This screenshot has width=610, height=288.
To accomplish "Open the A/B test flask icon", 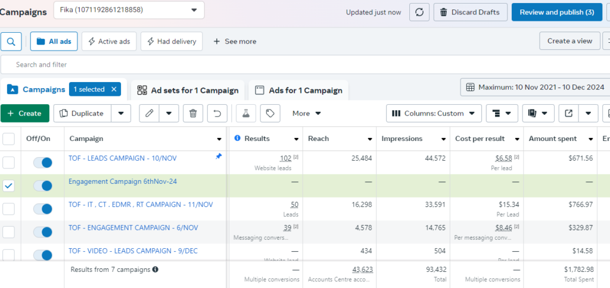I will tap(246, 113).
